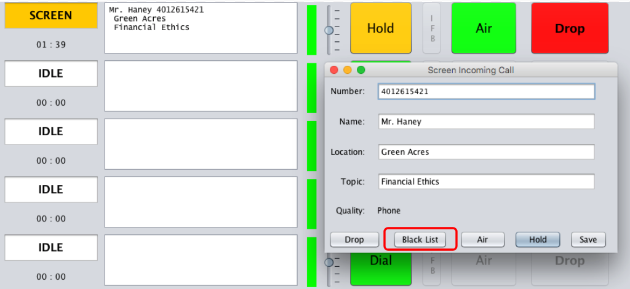Click the Topic field reading Financial Ethics
The width and height of the screenshot is (630, 289).
486,181
